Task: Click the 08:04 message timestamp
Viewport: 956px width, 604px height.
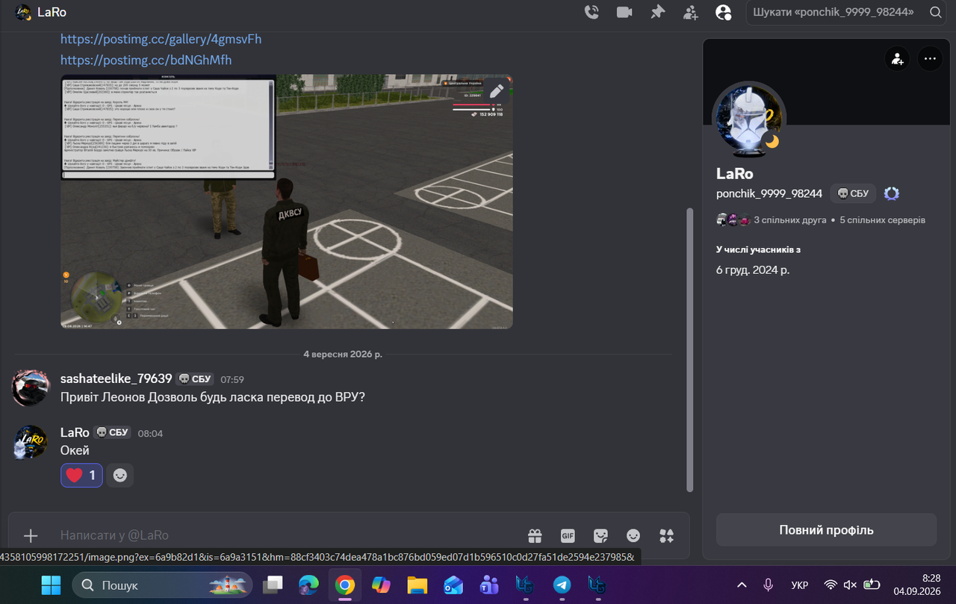Action: (150, 433)
